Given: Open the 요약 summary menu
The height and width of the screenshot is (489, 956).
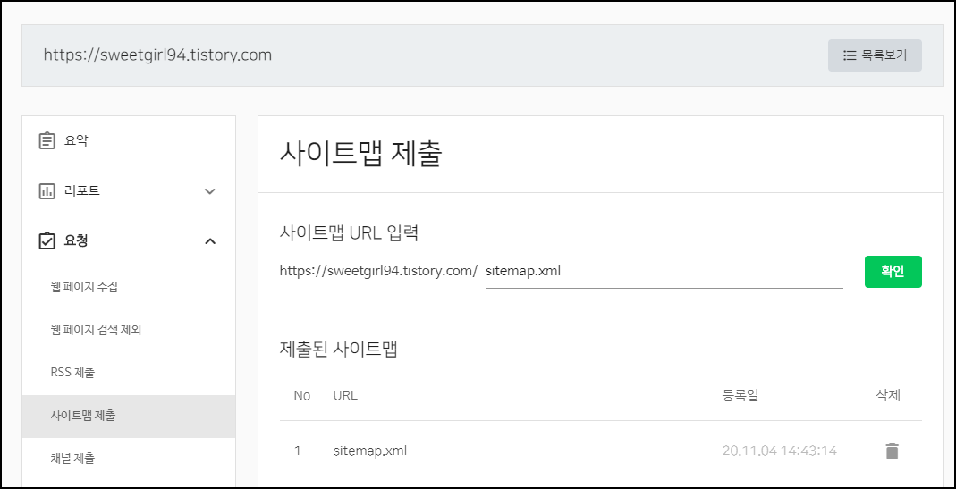Looking at the screenshot, I should 128,141.
